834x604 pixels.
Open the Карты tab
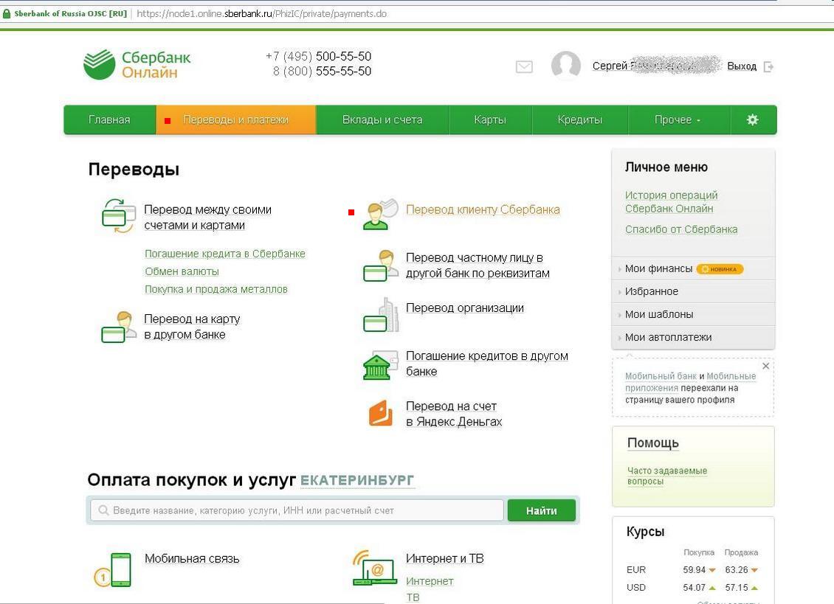coord(490,119)
